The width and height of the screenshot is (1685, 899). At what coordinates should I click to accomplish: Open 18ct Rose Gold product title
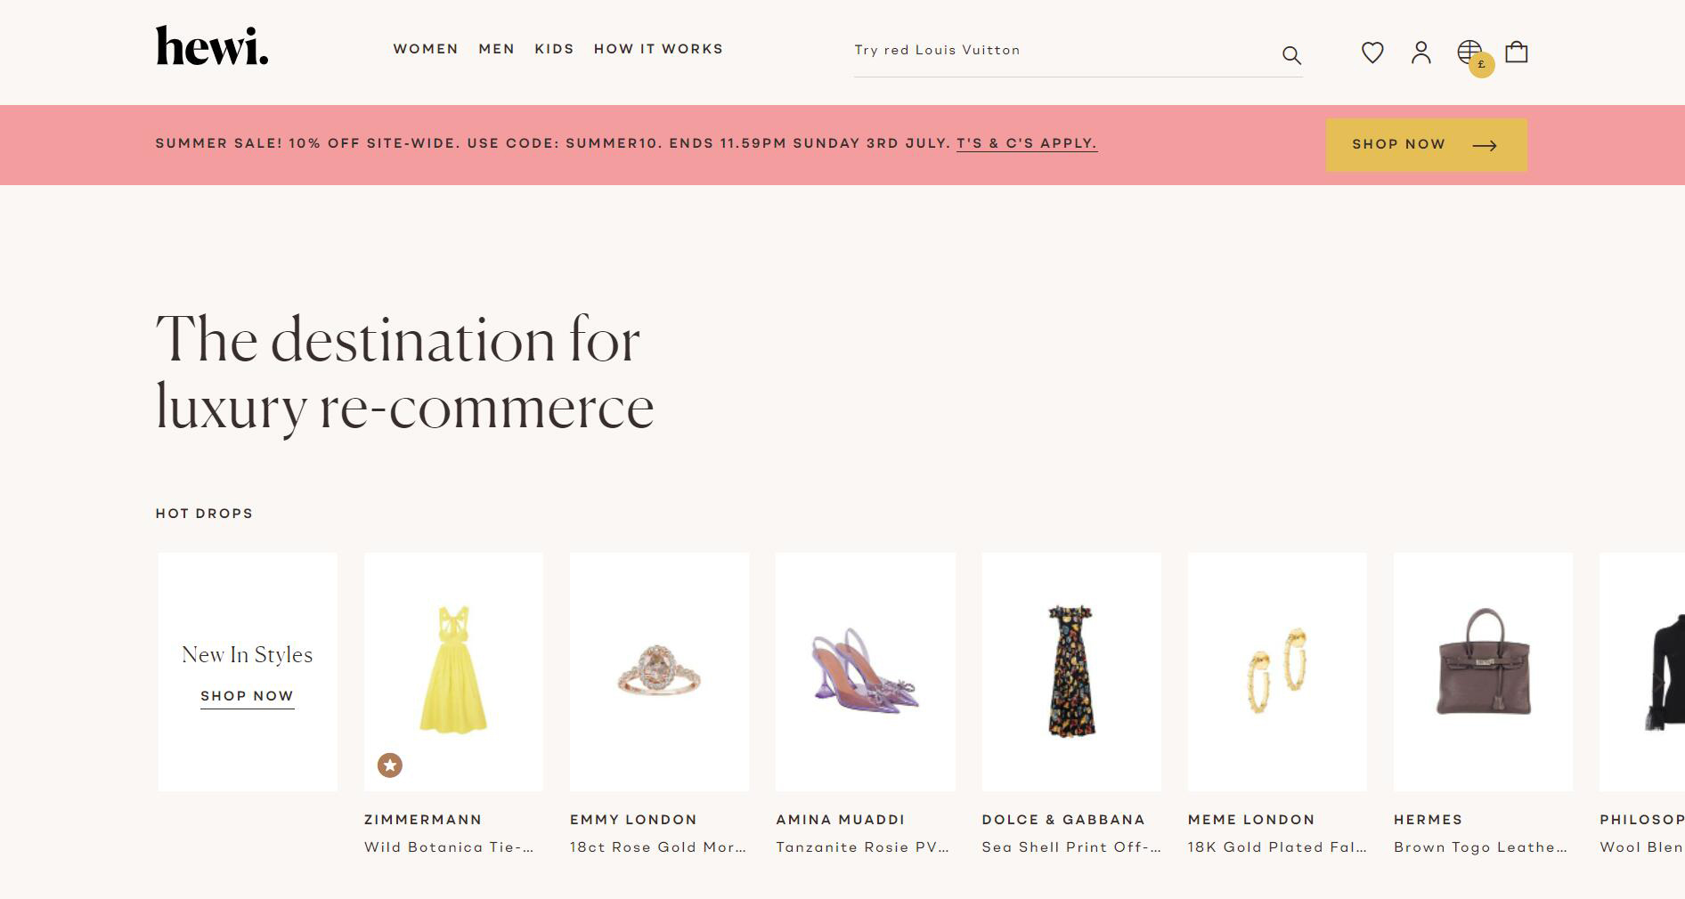658,847
